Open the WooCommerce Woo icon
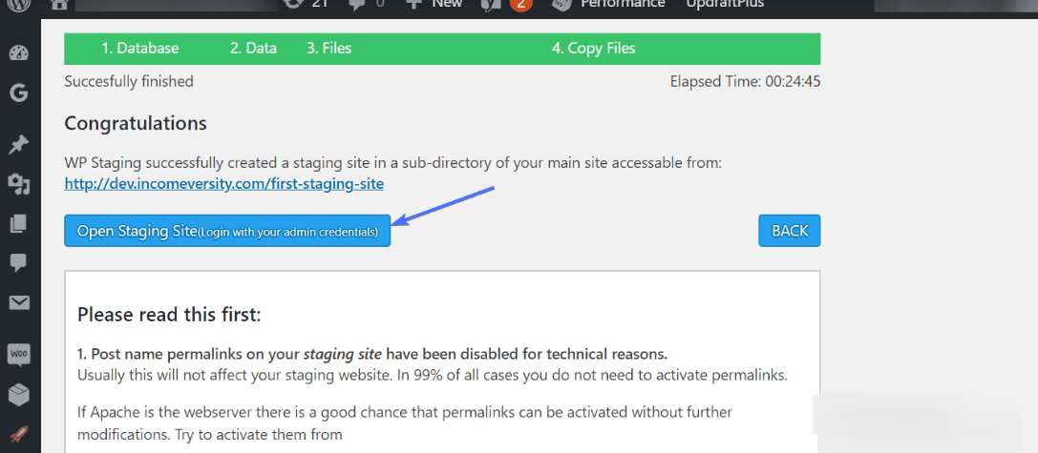 click(x=18, y=355)
